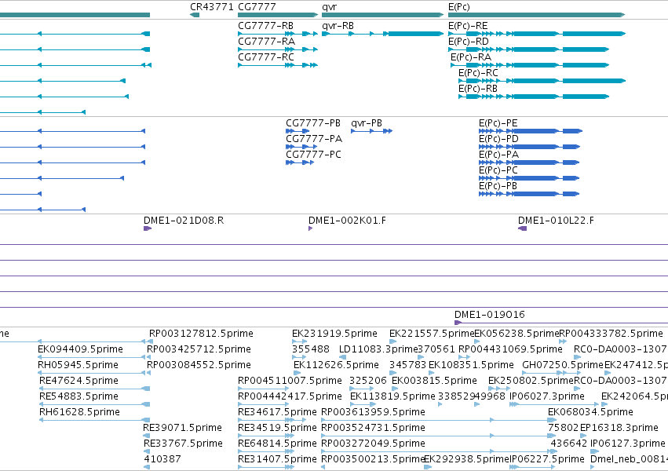
Task: Select cDNA EK094409.5prime
Action: pos(92,357)
